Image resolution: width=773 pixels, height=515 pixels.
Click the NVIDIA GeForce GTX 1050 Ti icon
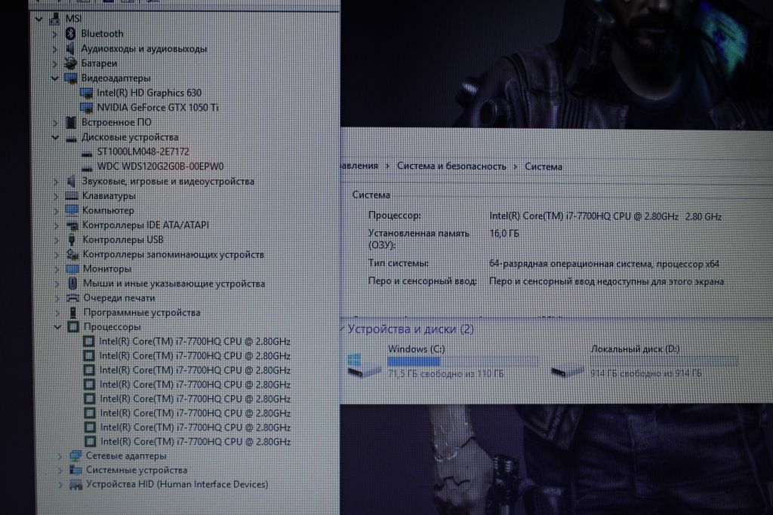[87, 107]
